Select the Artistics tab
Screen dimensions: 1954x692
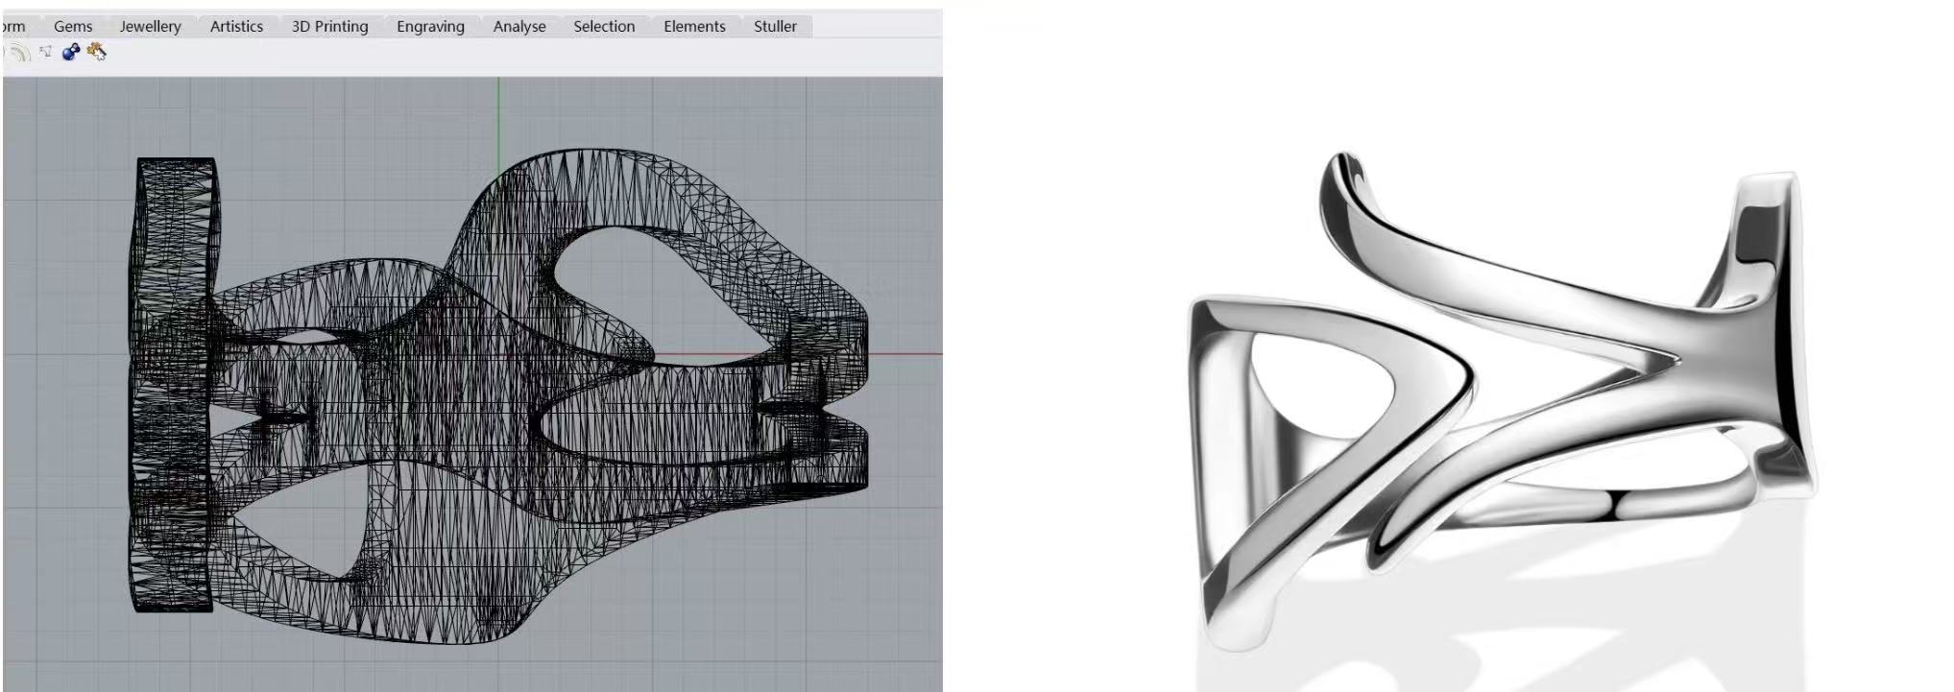[236, 27]
